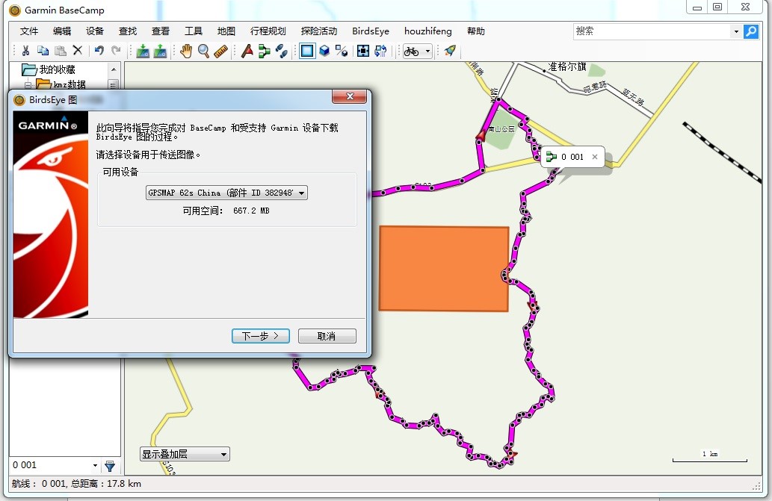Open the 行程规划 menu

pyautogui.click(x=268, y=31)
